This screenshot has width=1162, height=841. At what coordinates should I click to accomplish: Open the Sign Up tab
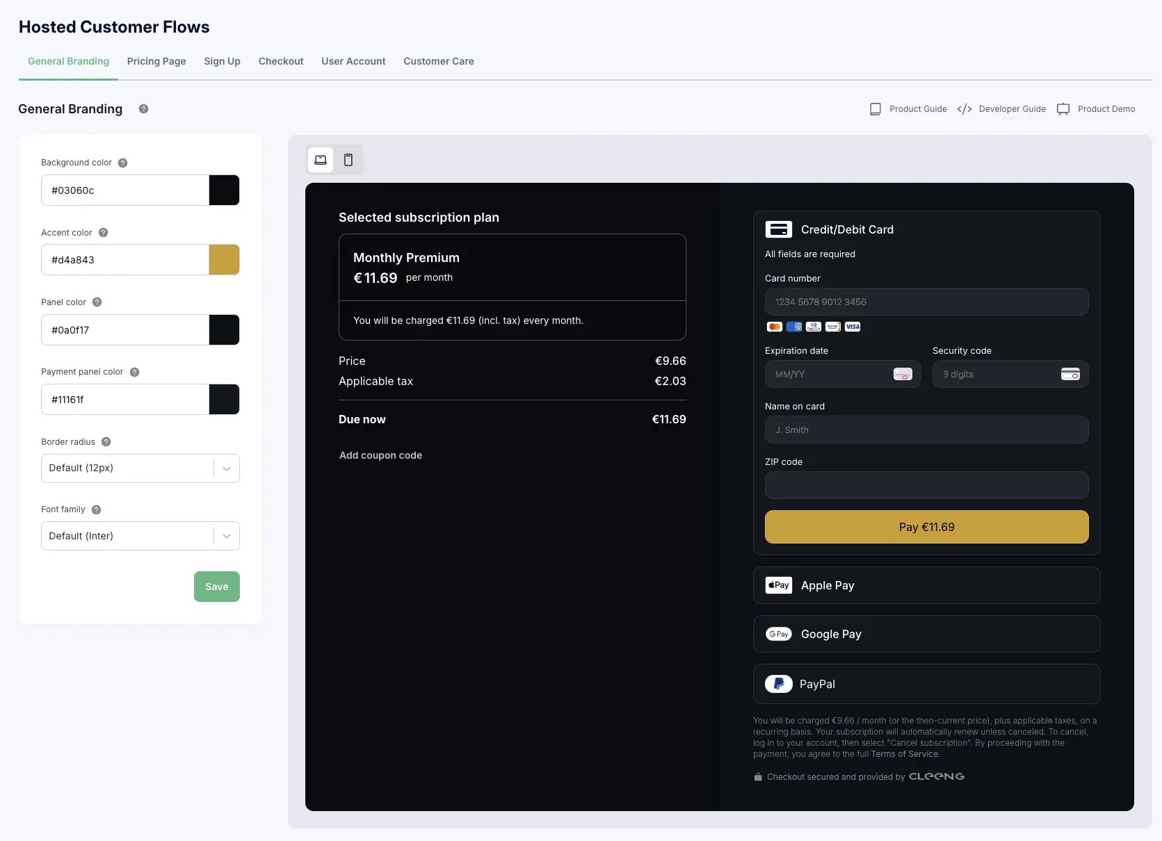222,61
